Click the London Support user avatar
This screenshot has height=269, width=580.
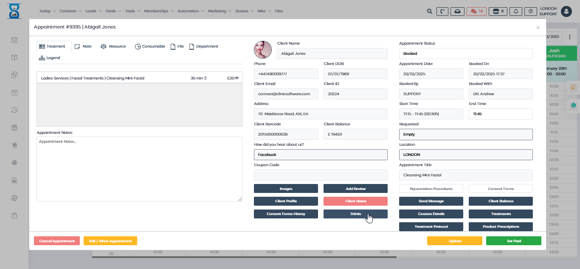pos(566,11)
